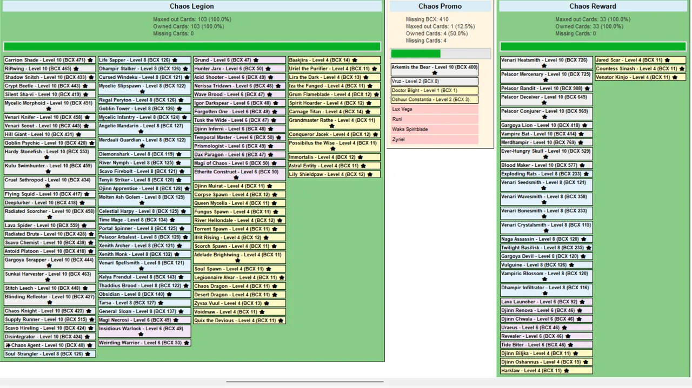The image size is (692, 388).
Task: Select the Chaos Legion section header
Action: click(x=192, y=6)
